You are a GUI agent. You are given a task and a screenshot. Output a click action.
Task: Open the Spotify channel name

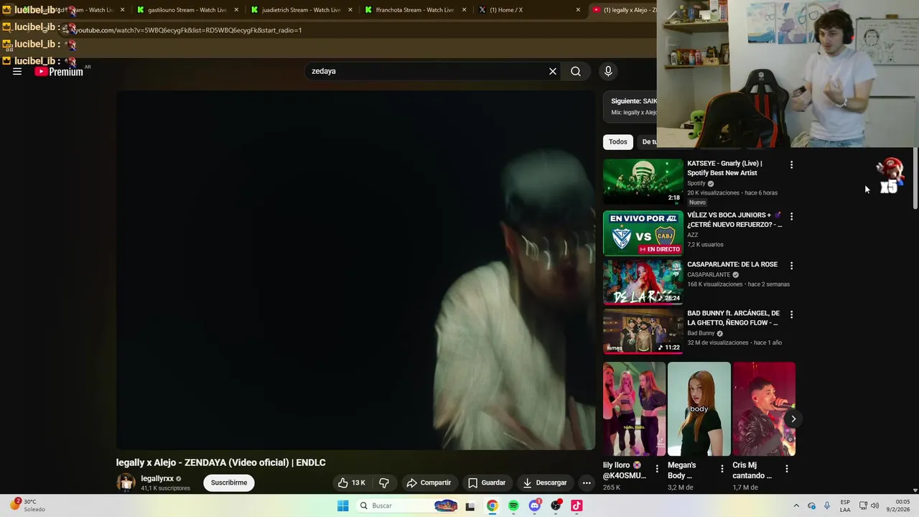click(x=696, y=183)
